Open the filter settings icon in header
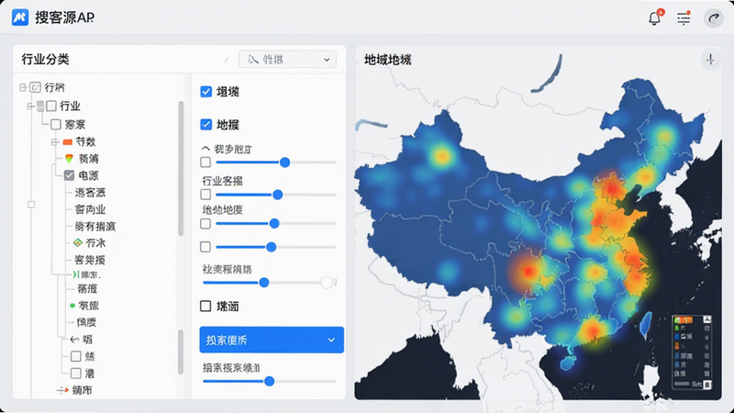Image resolution: width=734 pixels, height=413 pixels. point(684,17)
